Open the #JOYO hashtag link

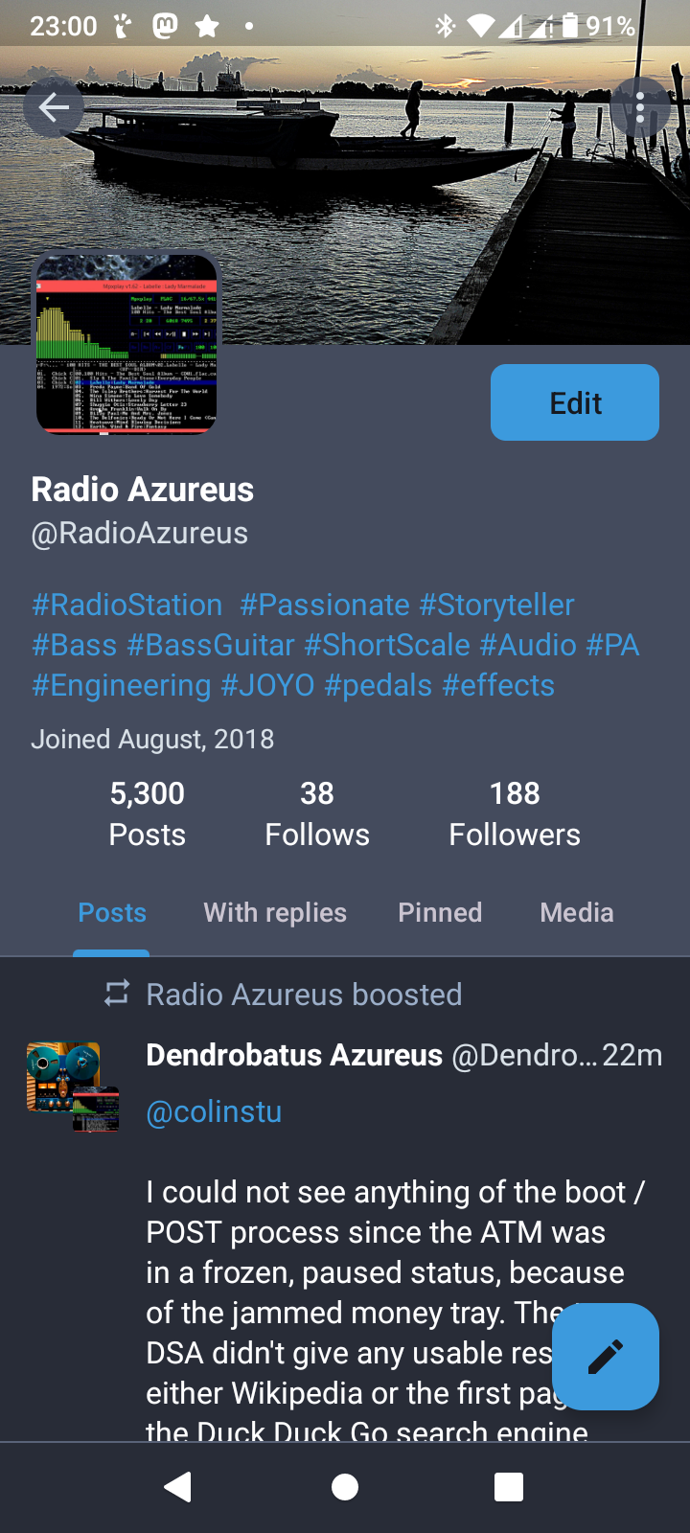pos(267,685)
